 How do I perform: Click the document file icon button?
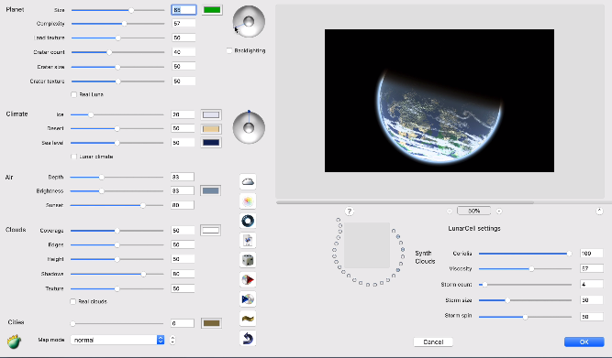(x=248, y=241)
